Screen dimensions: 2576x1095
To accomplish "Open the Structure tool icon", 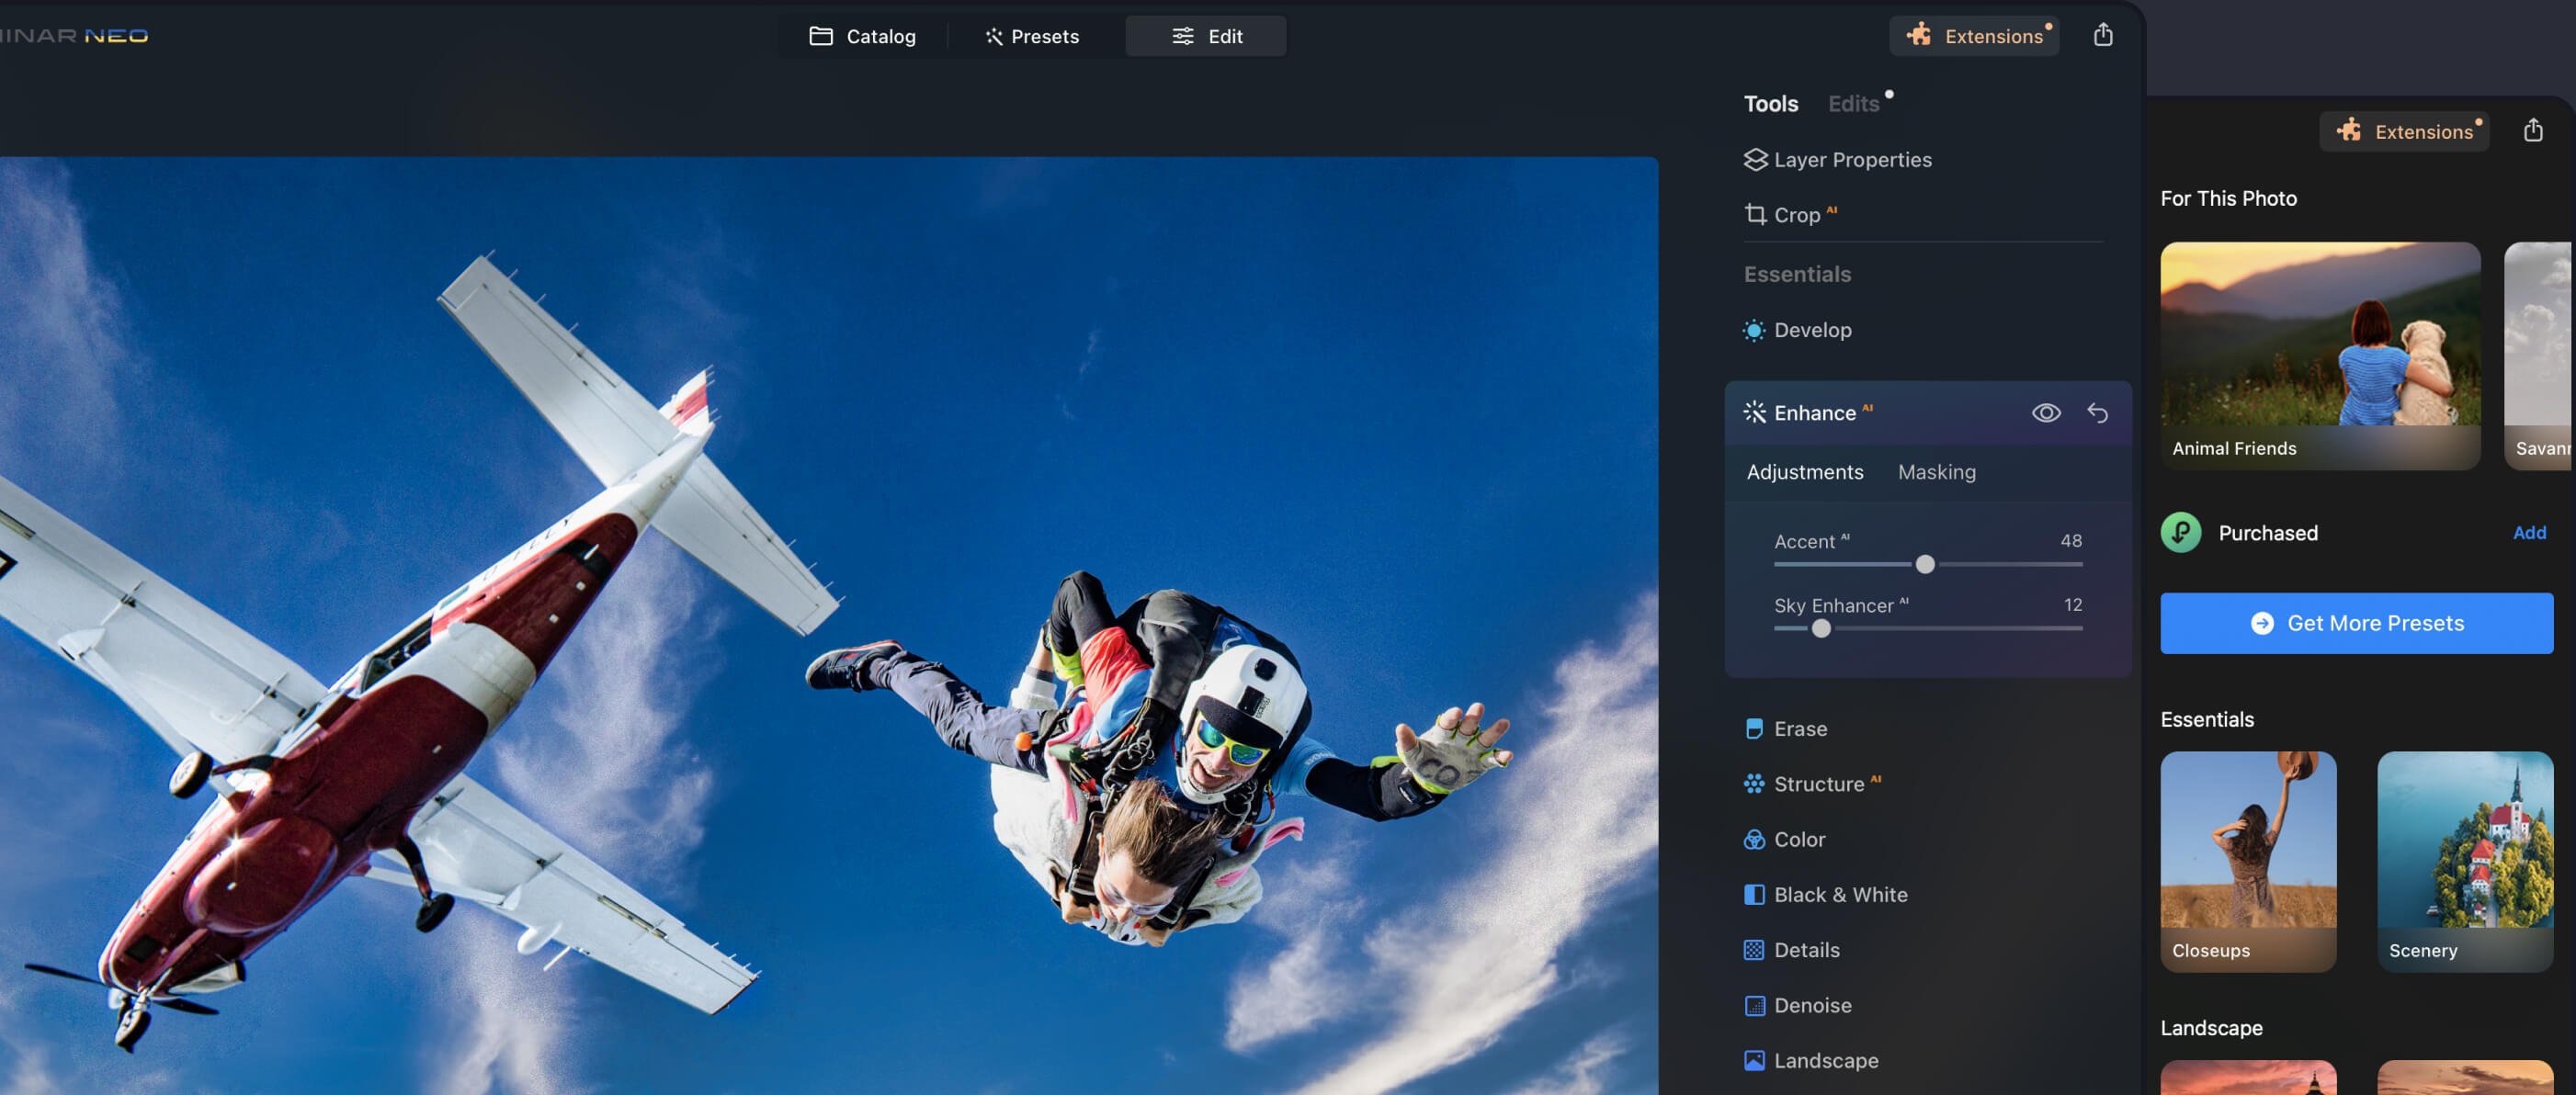I will (1754, 783).
